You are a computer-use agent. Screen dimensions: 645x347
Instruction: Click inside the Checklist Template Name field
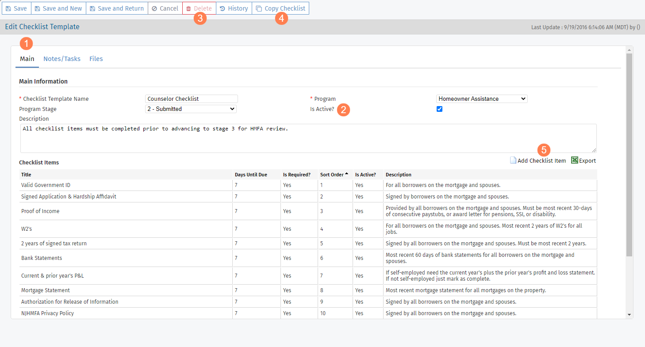point(191,99)
